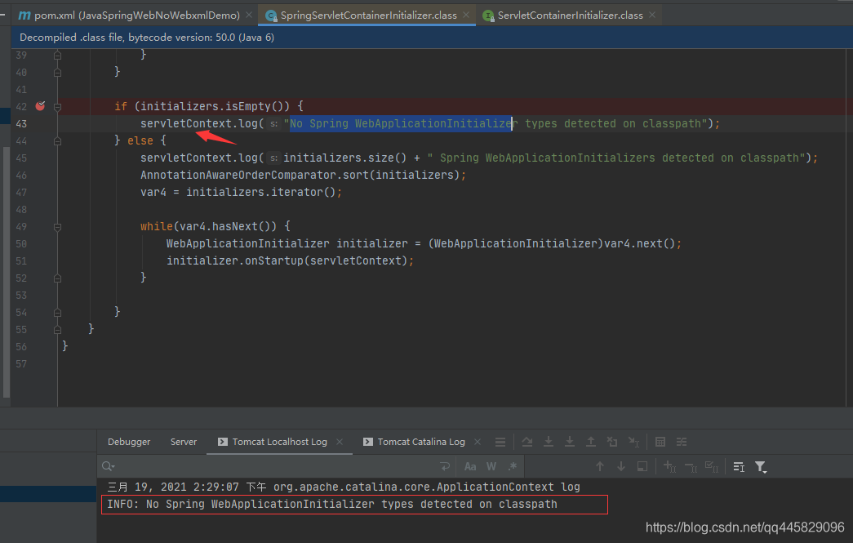The height and width of the screenshot is (543, 853).
Task: Click the hamburger options icon near console tabs
Action: tap(500, 441)
